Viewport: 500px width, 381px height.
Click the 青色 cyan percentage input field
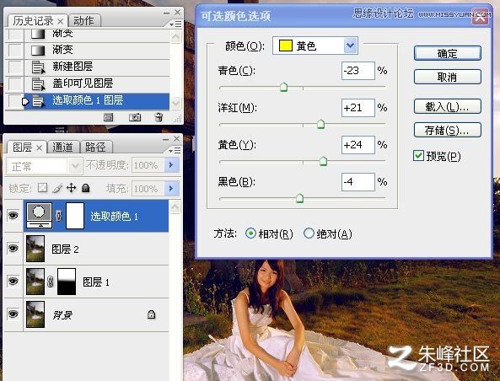click(x=358, y=71)
